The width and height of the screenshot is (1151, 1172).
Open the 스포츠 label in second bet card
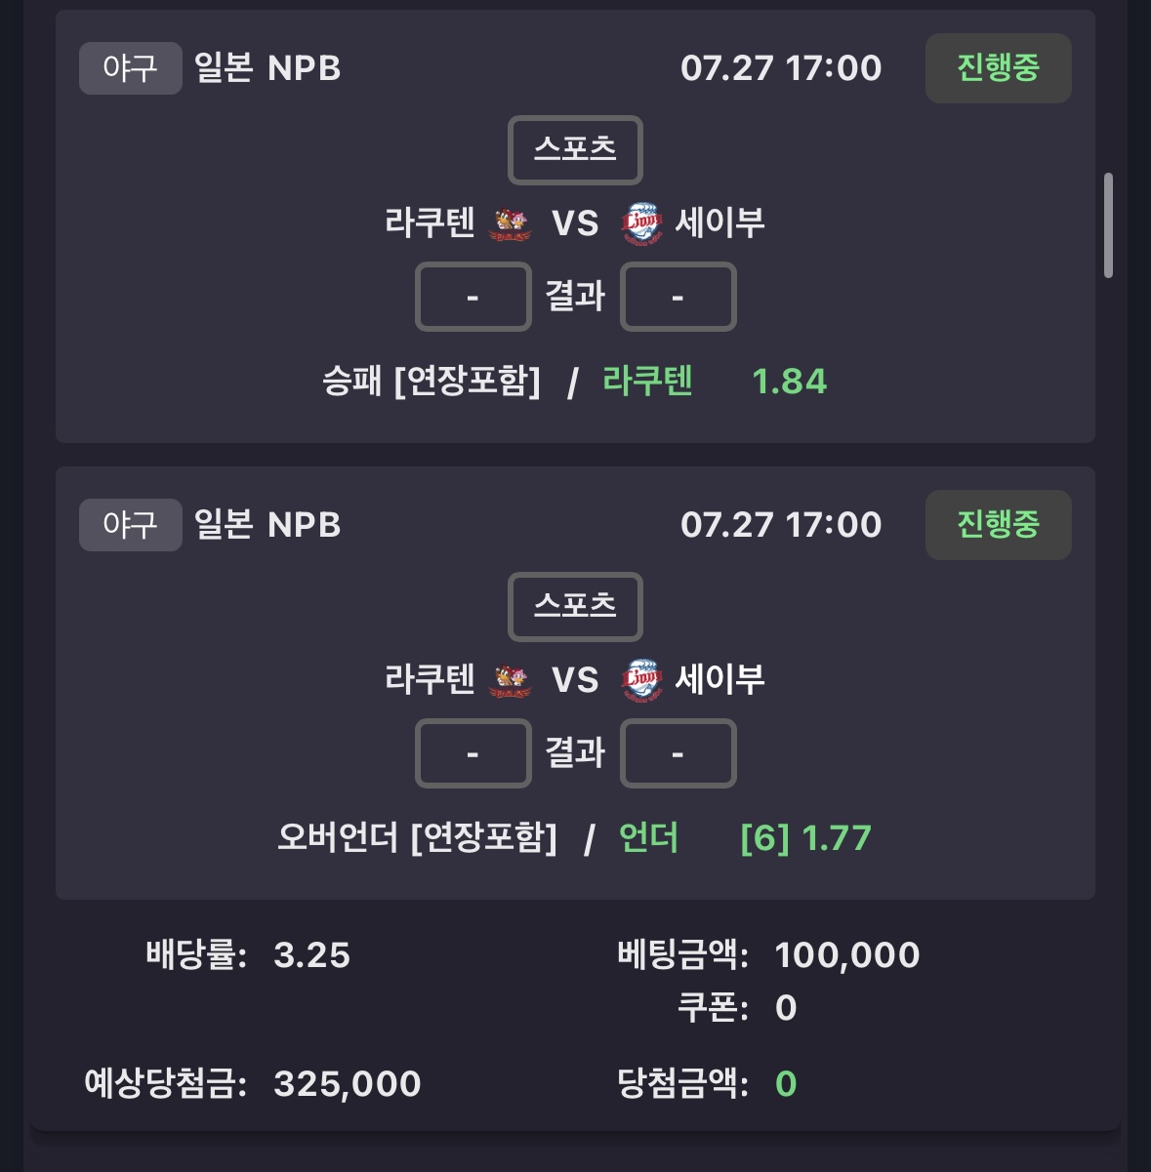click(x=575, y=607)
